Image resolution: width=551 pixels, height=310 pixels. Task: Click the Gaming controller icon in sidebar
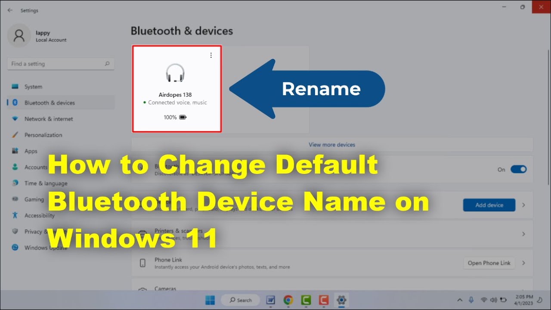[15, 199]
